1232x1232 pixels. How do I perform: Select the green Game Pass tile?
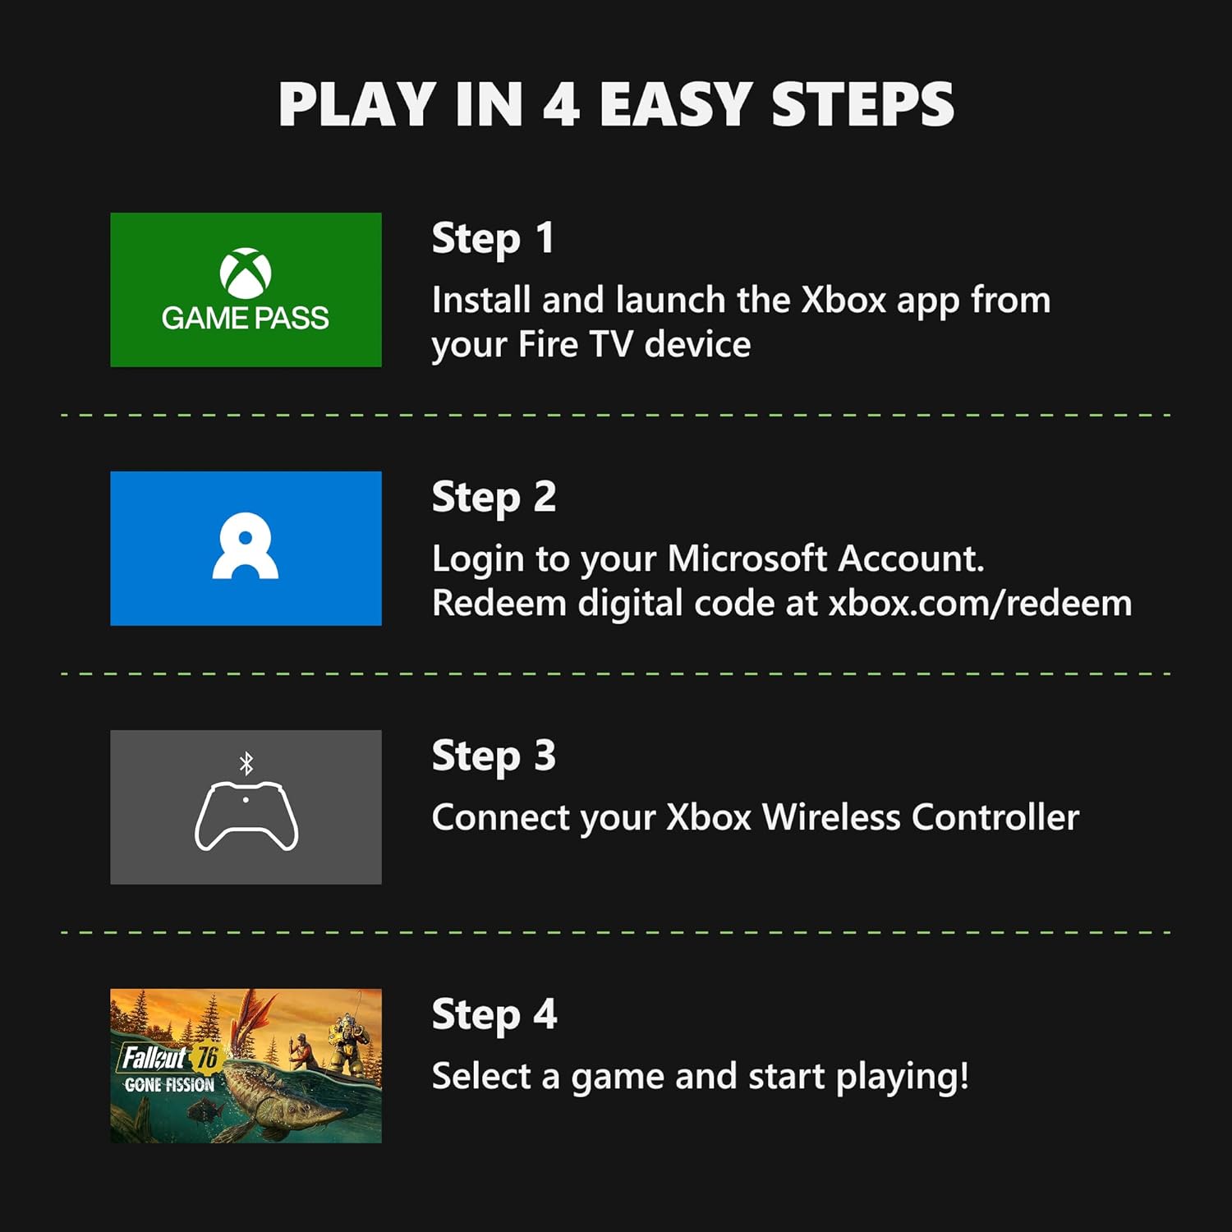[246, 290]
